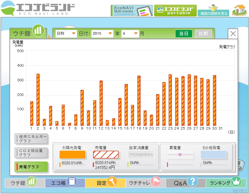Click the 自家消費量 グラフはありません box
This screenshot has width=249, height=194.
pyautogui.click(x=141, y=155)
